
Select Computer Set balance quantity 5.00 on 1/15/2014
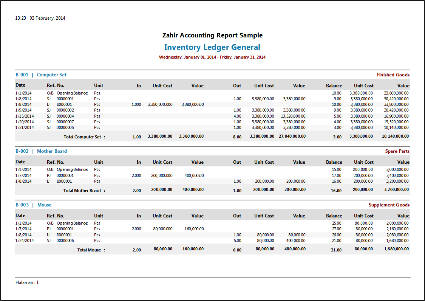coord(337,116)
